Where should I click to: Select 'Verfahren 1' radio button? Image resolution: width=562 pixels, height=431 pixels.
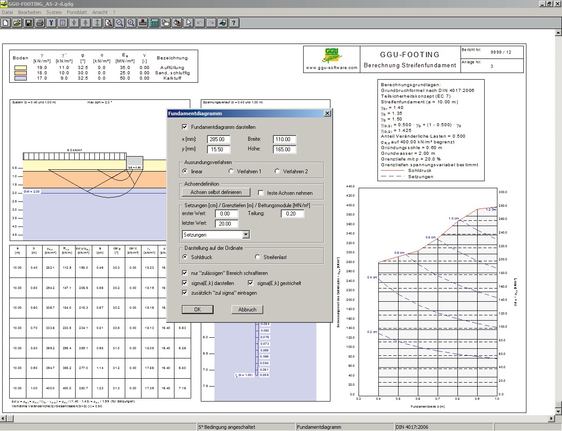[231, 171]
